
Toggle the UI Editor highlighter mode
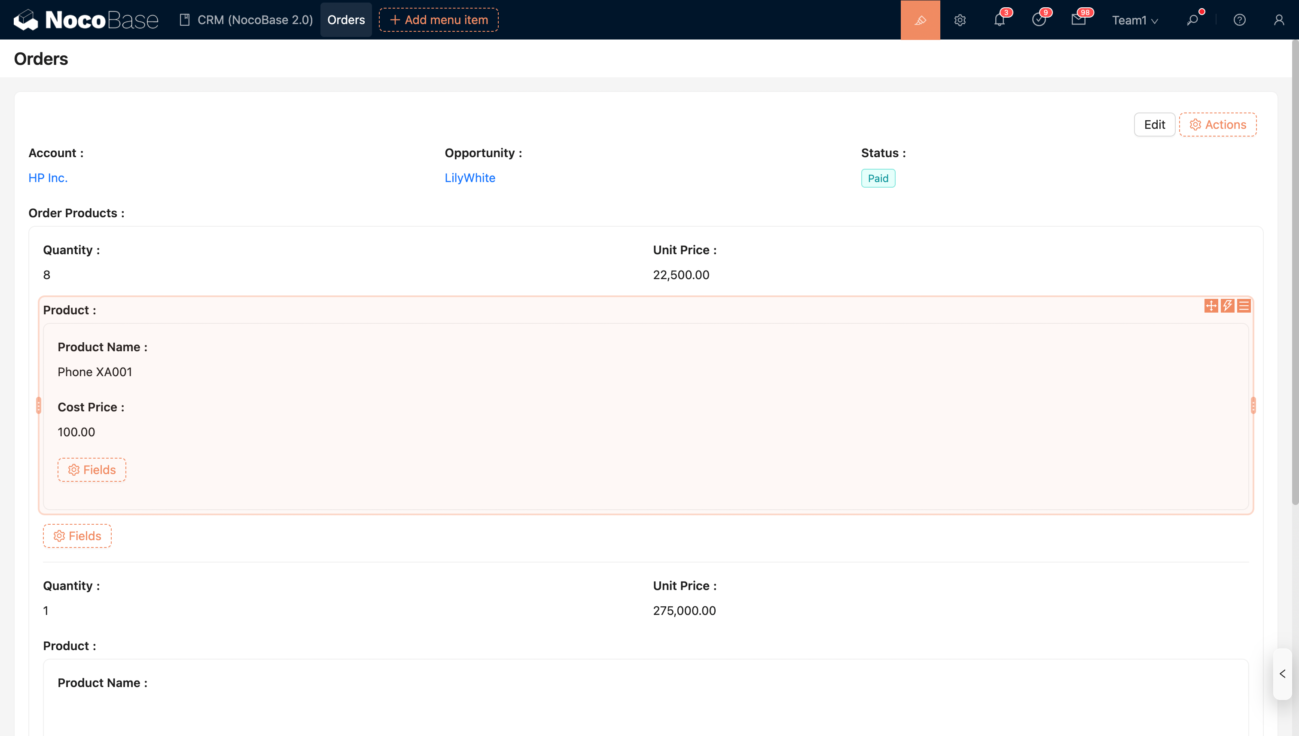click(920, 20)
